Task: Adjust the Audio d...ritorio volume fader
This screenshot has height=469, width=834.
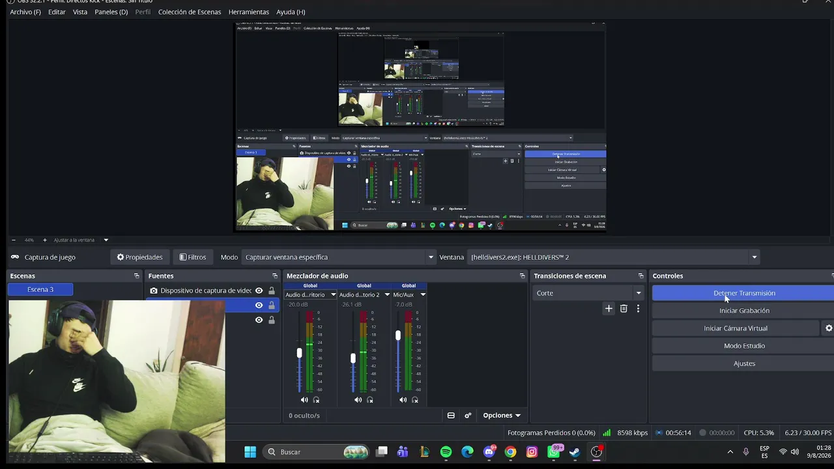Action: coord(299,353)
